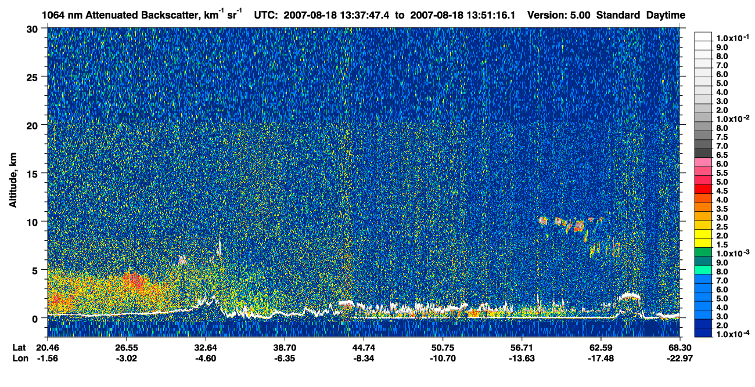
Task: Click the longitude value '-3.02'
Action: tap(127, 359)
